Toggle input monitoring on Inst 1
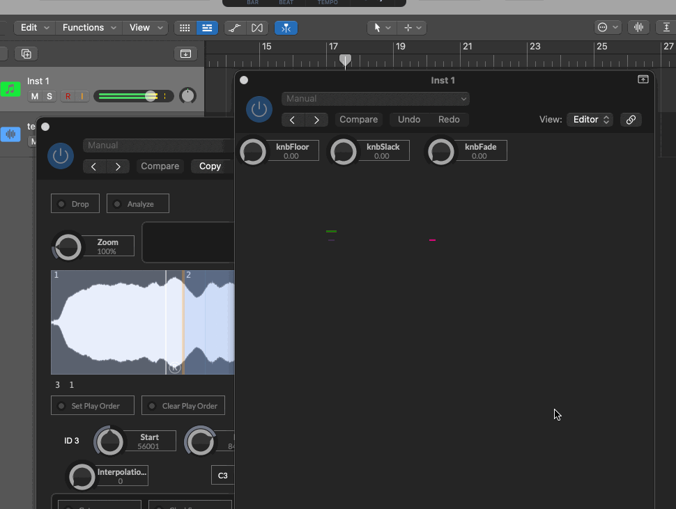 click(x=82, y=97)
